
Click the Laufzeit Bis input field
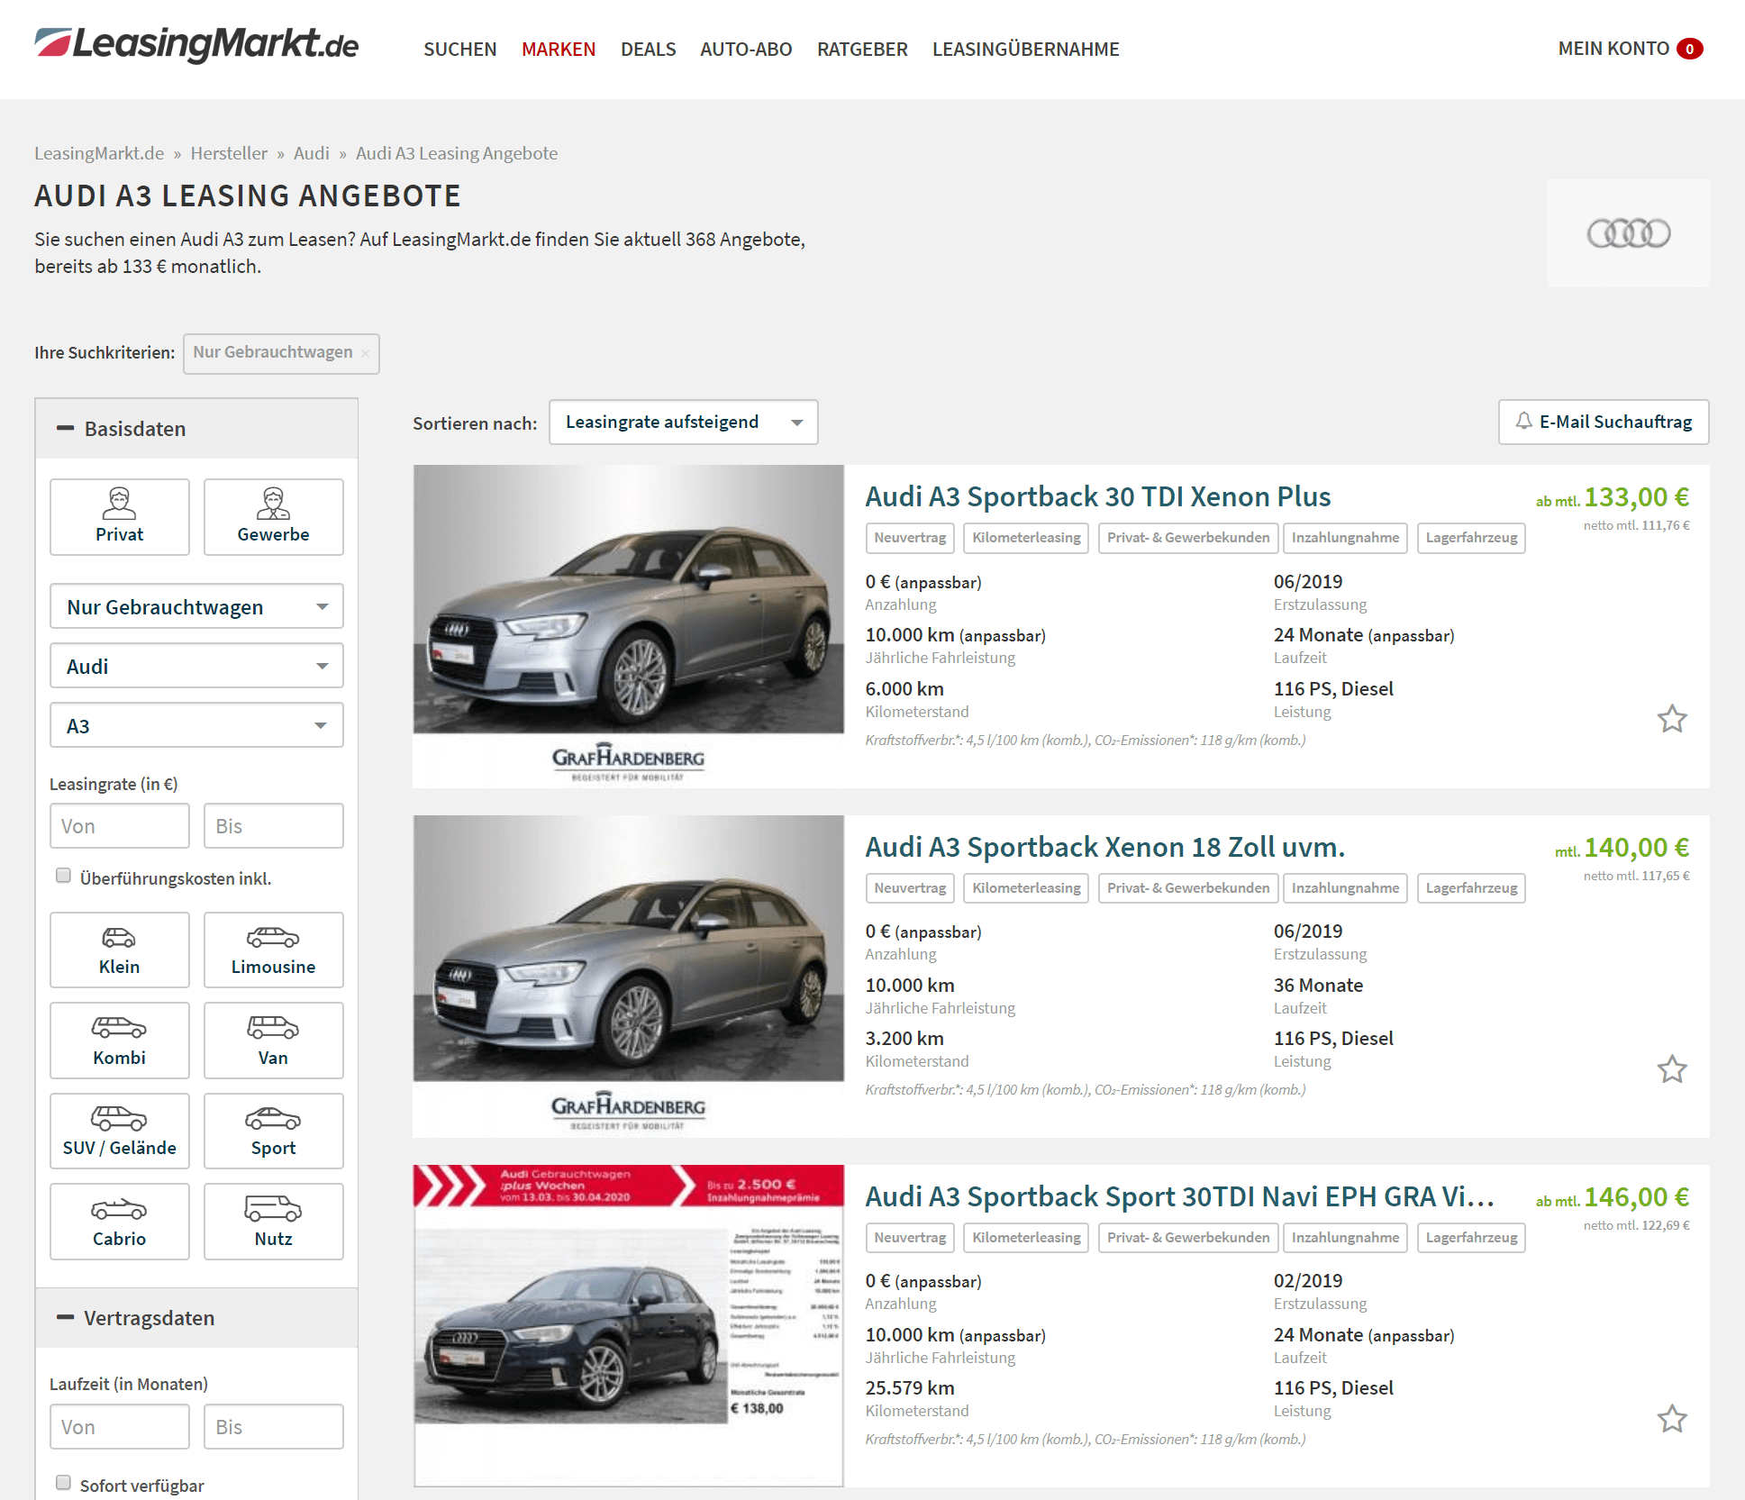[273, 1427]
